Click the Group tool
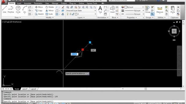 (x=147, y=9)
